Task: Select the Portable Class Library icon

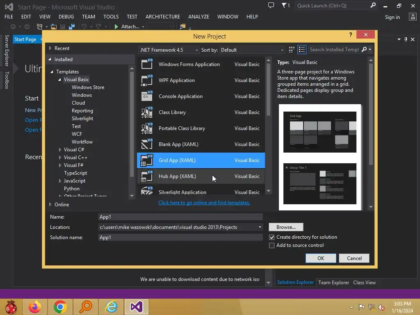Action: coord(147,128)
